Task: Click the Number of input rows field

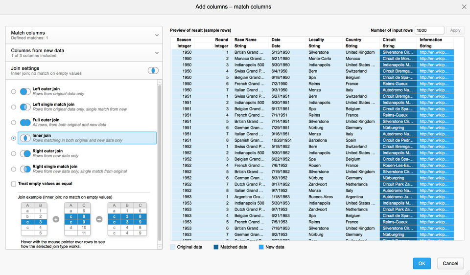Action: click(x=429, y=30)
